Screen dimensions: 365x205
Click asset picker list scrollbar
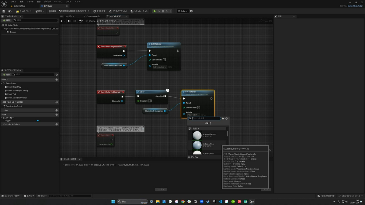[227, 134]
